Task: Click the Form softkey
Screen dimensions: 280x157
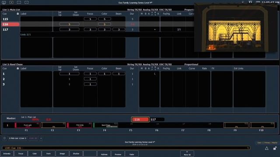Action: coord(49,154)
